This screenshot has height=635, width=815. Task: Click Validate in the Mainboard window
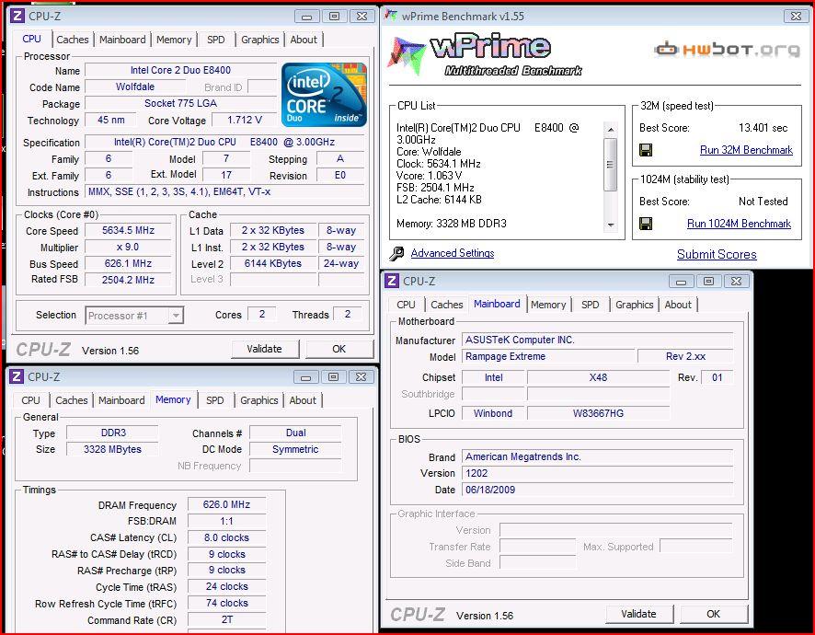tap(638, 614)
